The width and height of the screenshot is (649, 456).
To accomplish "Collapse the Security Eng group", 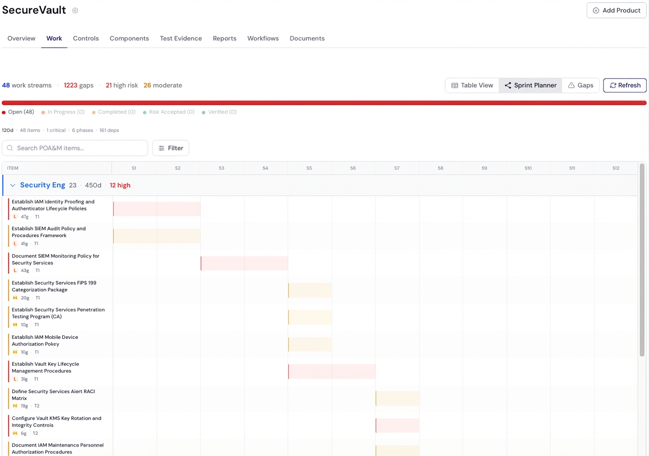I will tap(13, 186).
